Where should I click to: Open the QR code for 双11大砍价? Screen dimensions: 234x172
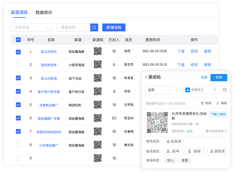coord(97,51)
